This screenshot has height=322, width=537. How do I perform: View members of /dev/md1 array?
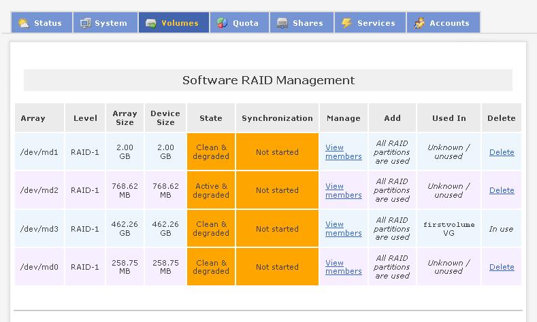pos(343,152)
